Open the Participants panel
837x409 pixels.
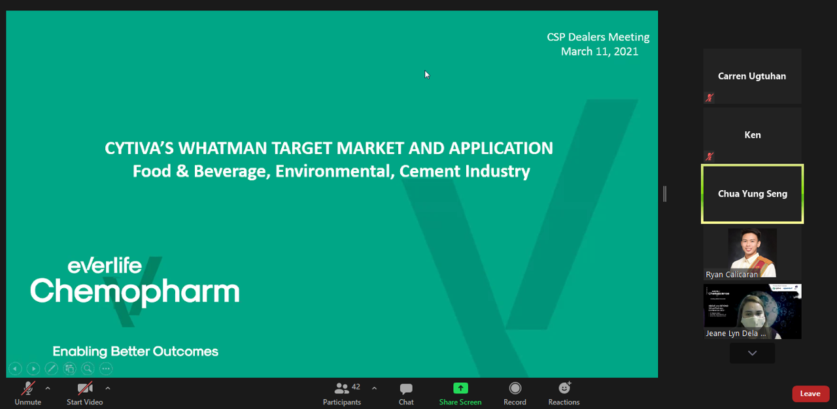click(341, 393)
